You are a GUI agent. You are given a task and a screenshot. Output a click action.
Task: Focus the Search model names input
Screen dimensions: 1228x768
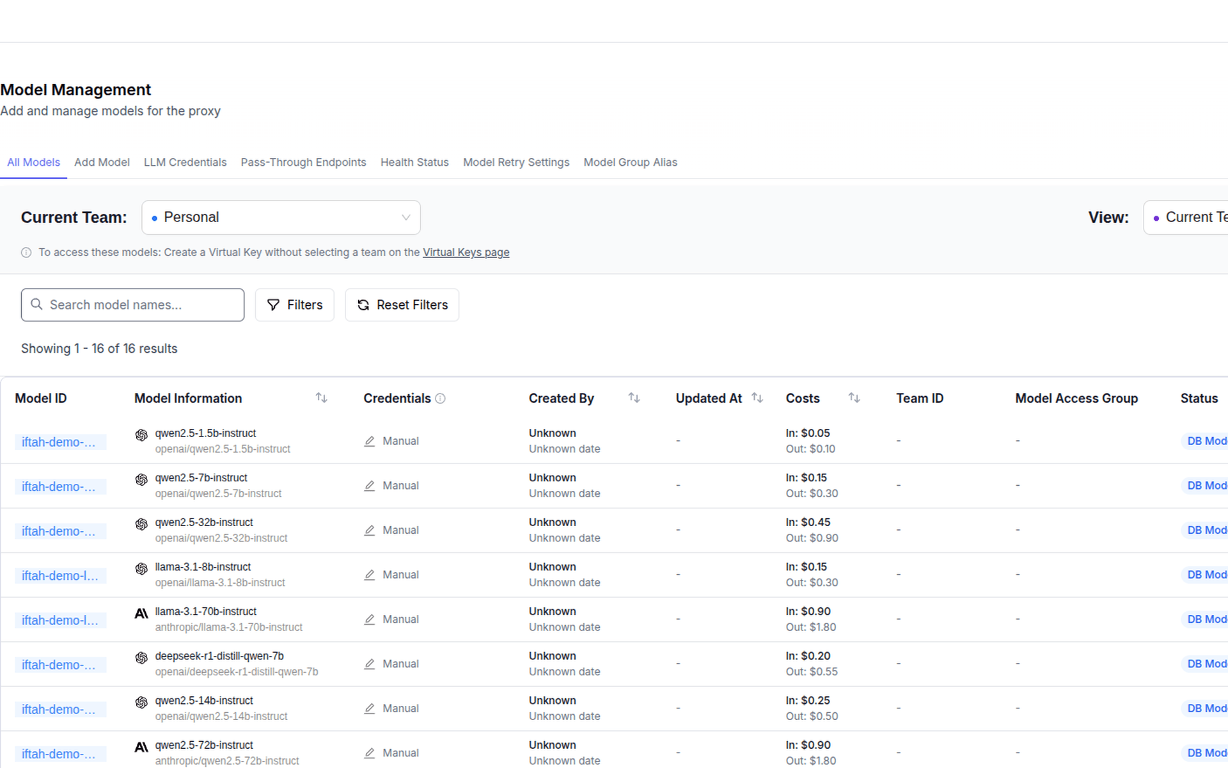(x=132, y=305)
